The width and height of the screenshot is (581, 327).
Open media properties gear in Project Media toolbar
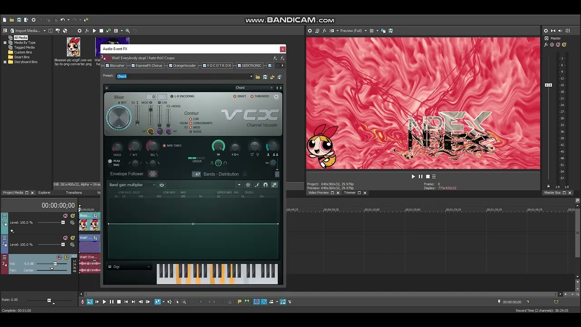tap(79, 31)
